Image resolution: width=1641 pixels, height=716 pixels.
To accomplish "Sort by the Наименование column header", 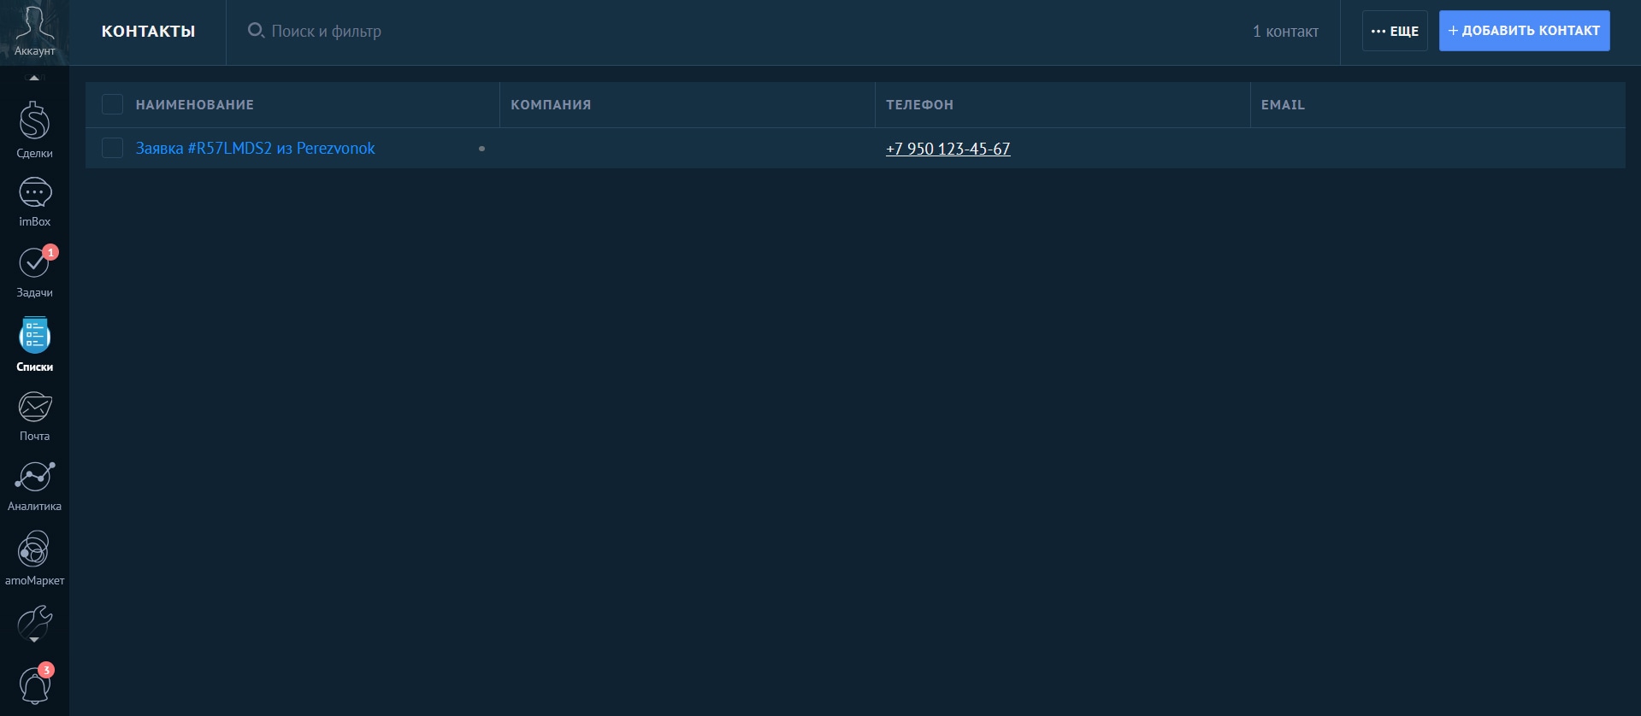I will [195, 105].
